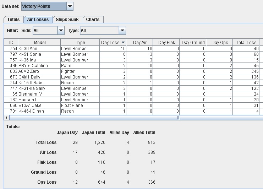Sort table by Model column header
This screenshot has height=189, width=263.
coord(40,43)
